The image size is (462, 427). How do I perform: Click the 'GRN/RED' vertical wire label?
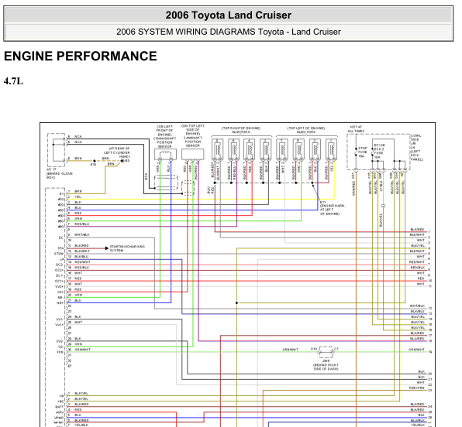[x=353, y=188]
